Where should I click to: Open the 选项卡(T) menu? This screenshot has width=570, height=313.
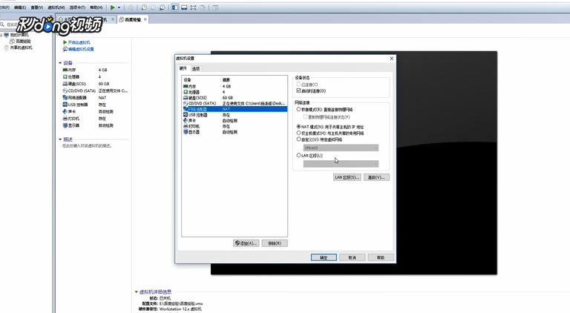(x=77, y=7)
